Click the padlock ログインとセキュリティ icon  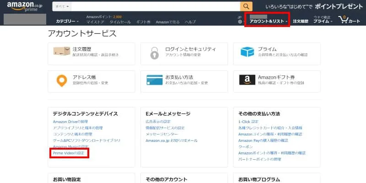(x=155, y=53)
